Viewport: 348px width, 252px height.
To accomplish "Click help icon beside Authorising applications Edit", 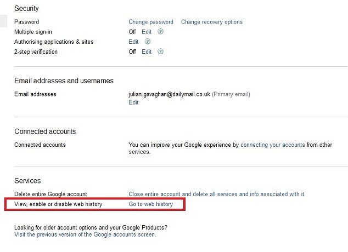I will click(147, 42).
